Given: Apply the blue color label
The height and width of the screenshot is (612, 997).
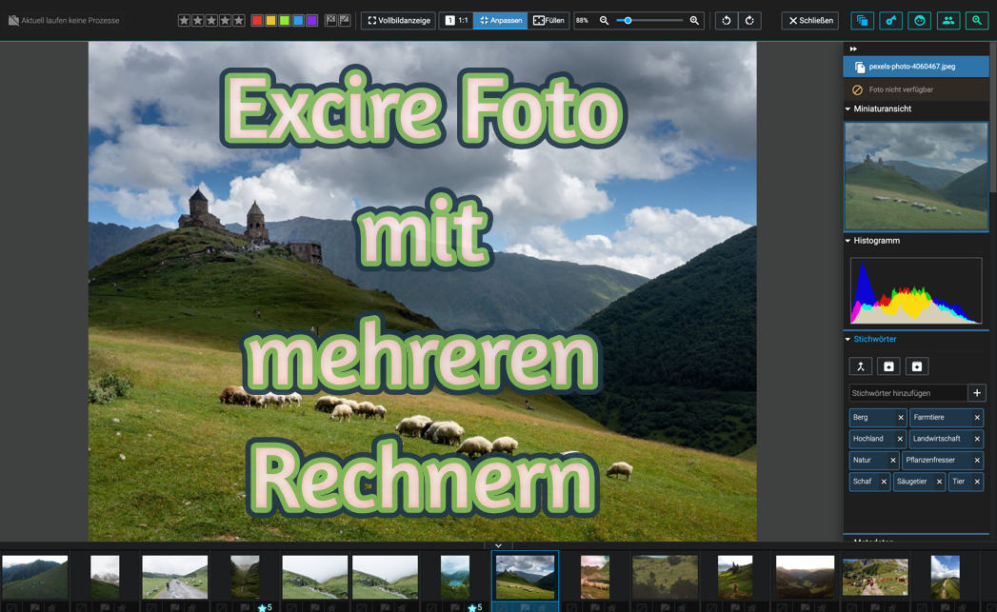Looking at the screenshot, I should pyautogui.click(x=298, y=20).
